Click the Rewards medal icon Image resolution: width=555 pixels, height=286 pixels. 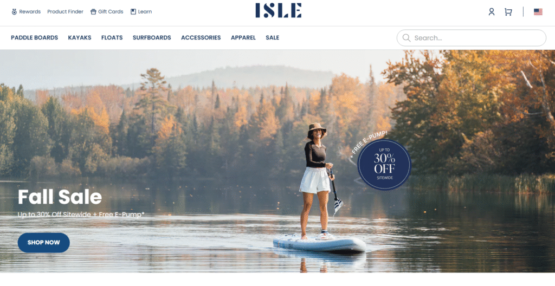point(14,12)
